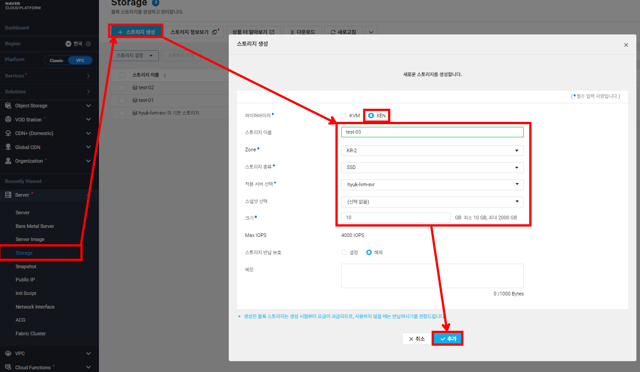Viewport: 640px width, 372px height.
Task: Click the Cloud Functions icon
Action: pyautogui.click(x=8, y=367)
